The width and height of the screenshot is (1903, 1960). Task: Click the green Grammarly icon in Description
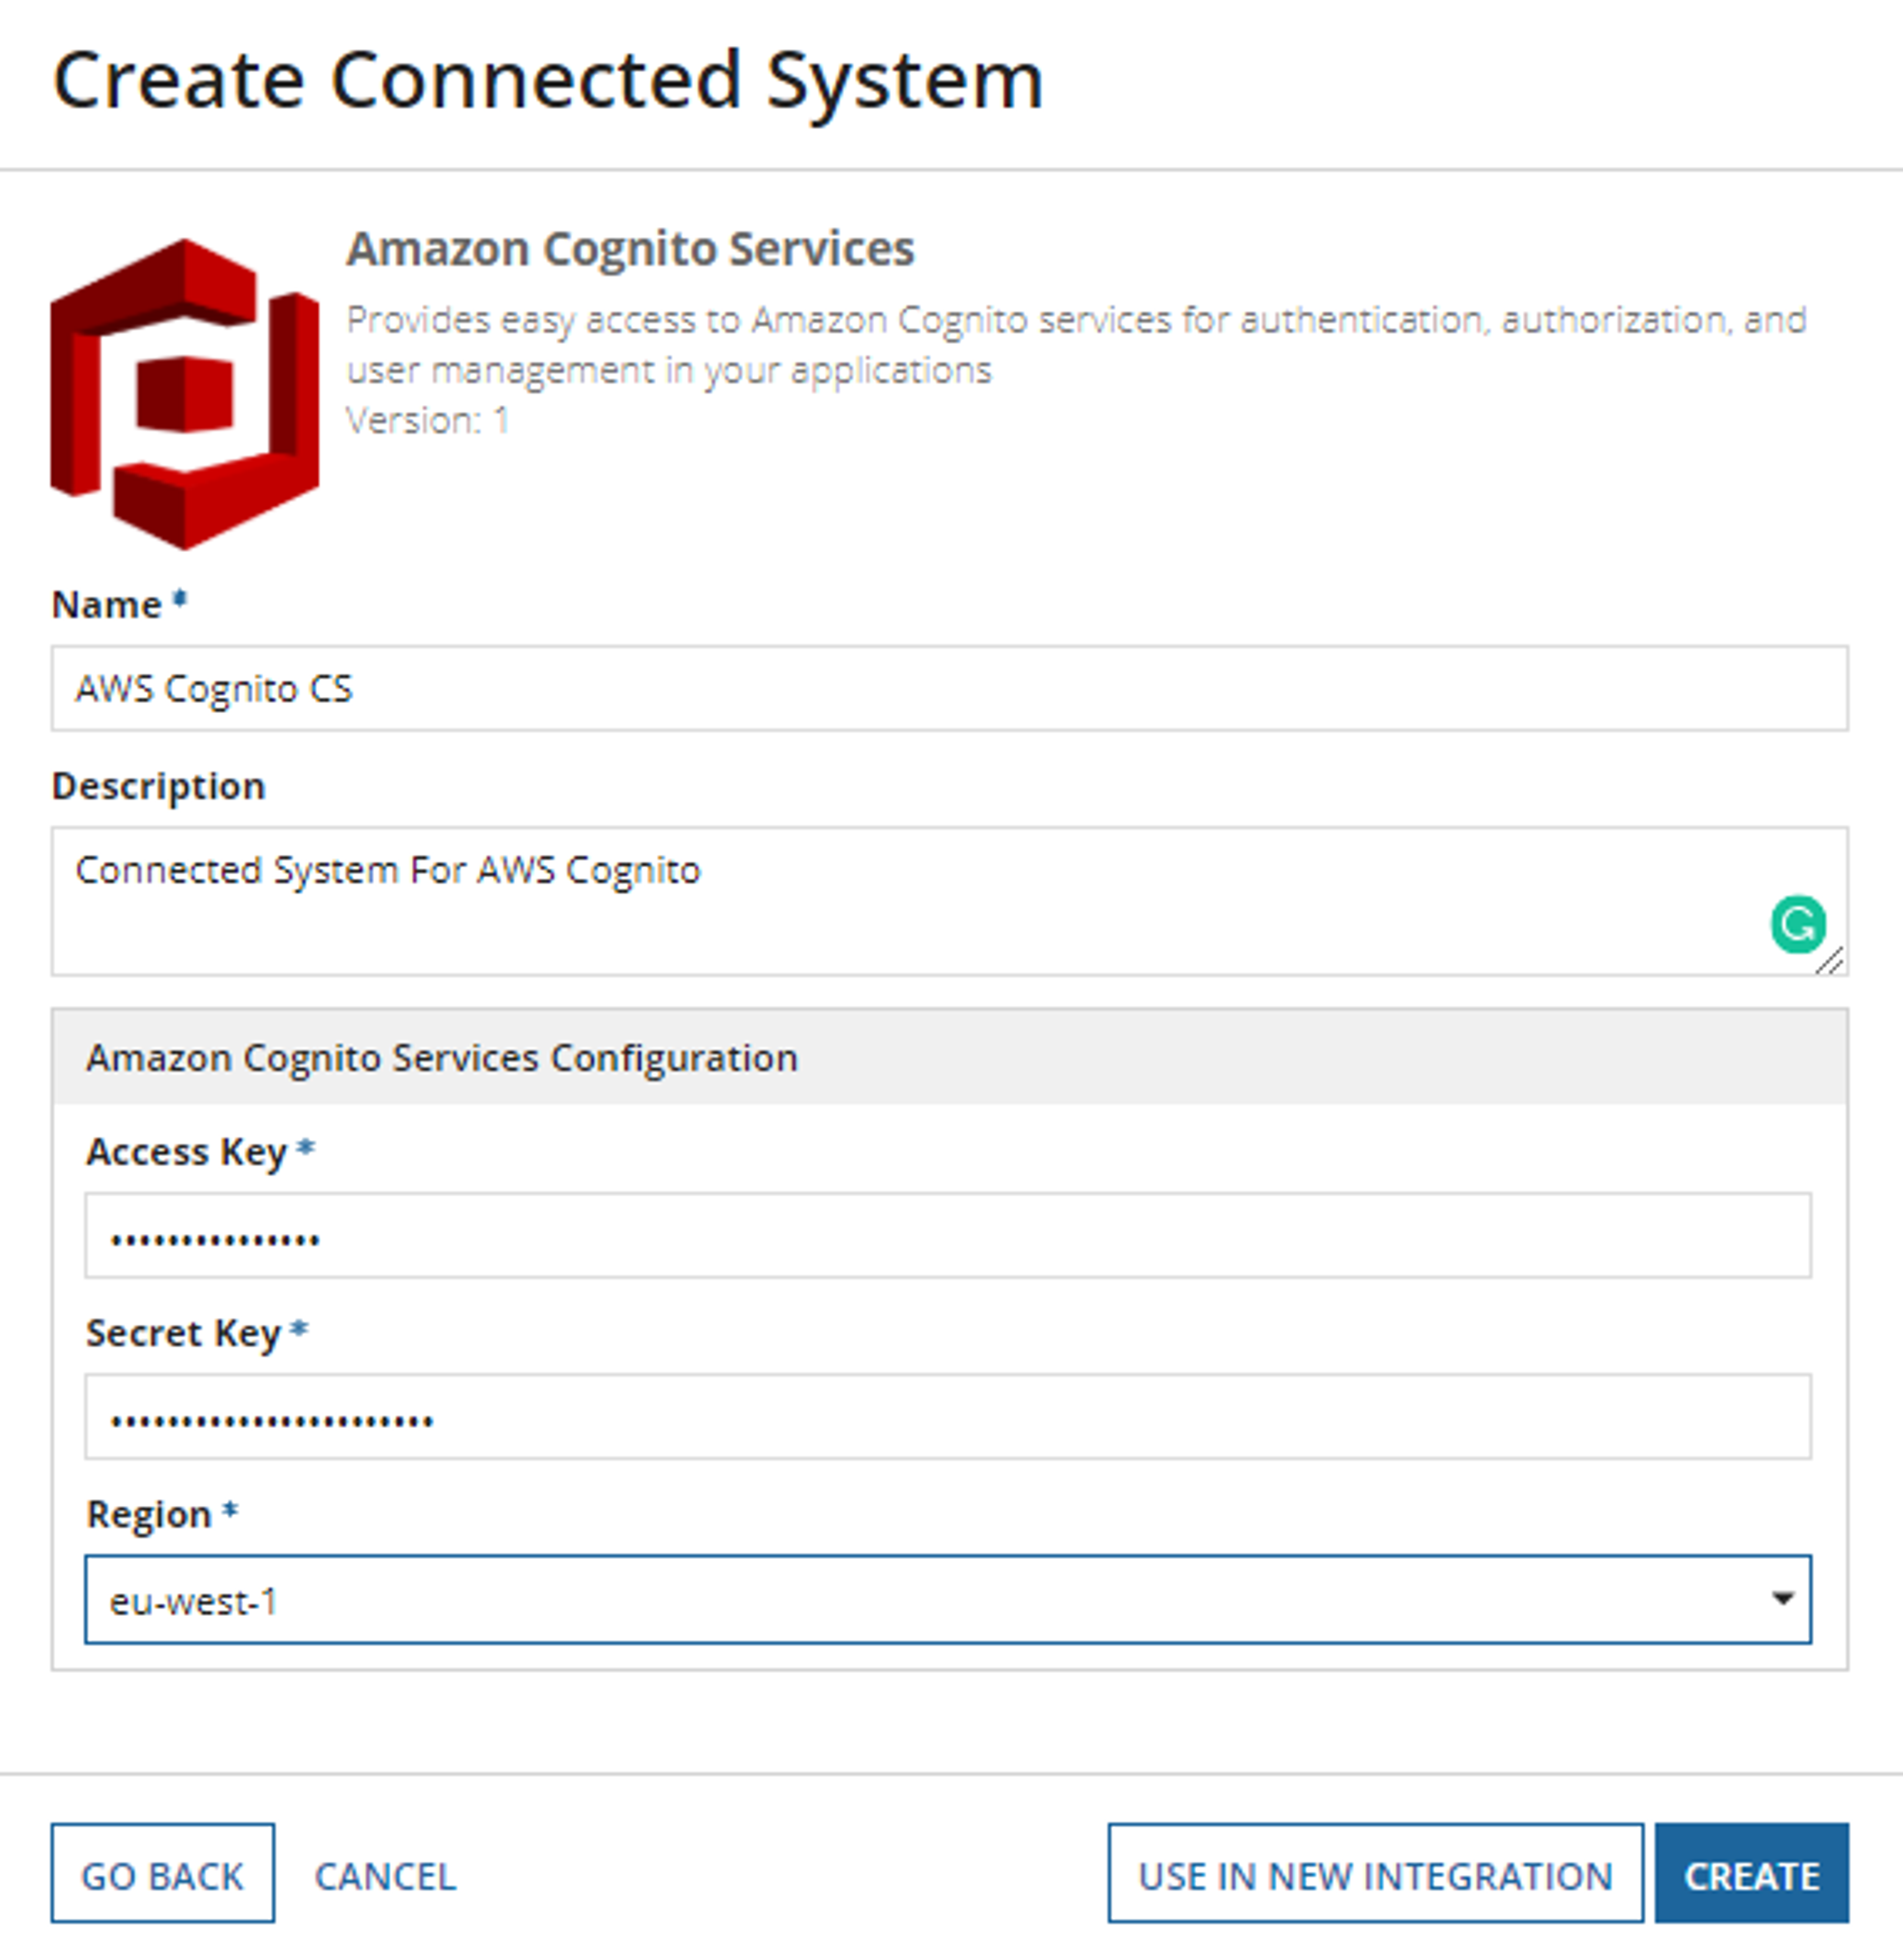(x=1797, y=924)
